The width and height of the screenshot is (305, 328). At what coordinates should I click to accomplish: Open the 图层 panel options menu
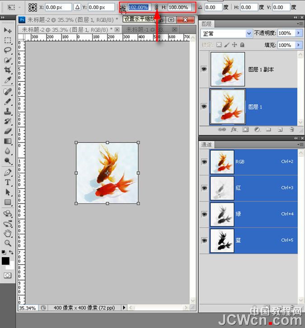[300, 24]
